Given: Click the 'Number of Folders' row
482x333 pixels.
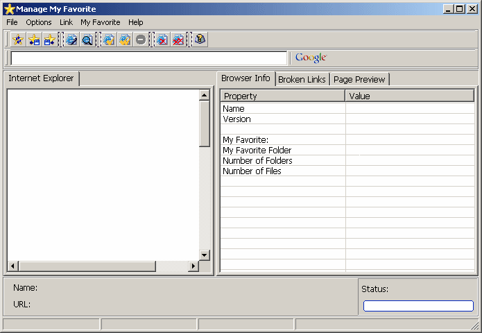Looking at the screenshot, I should pyautogui.click(x=347, y=161).
